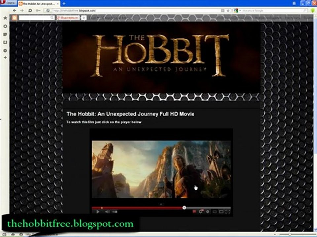The height and width of the screenshot is (237, 317).
Task: Go back to previous page
Action: [14, 10]
